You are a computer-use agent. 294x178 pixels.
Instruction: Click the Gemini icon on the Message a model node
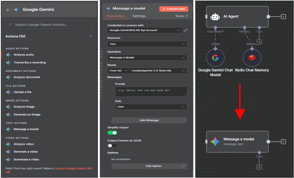(x=215, y=142)
